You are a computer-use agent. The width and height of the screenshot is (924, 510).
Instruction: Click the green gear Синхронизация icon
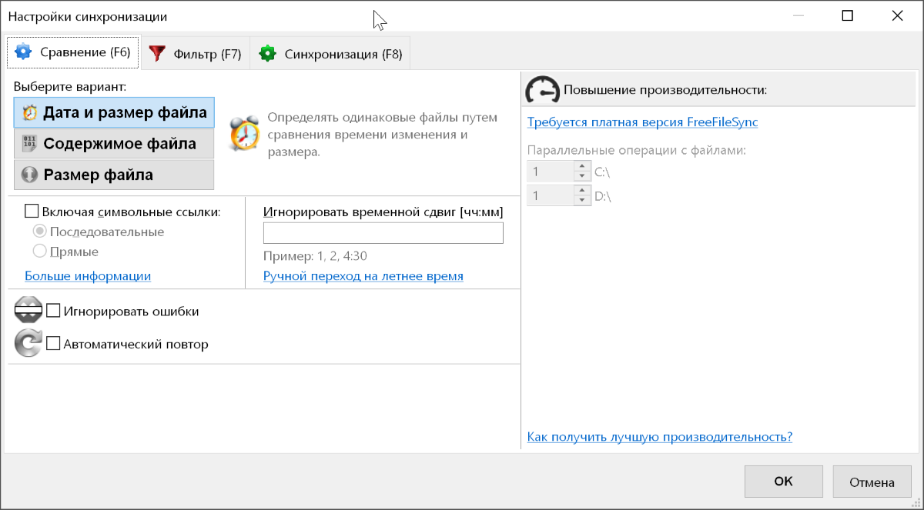click(x=267, y=53)
